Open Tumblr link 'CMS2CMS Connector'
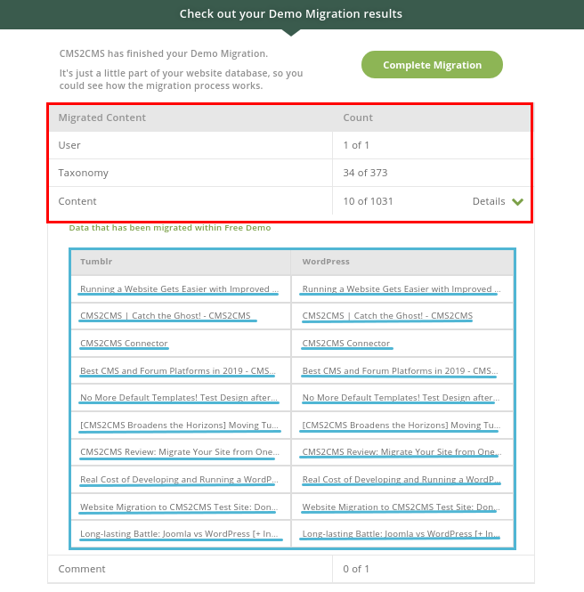 coord(124,344)
